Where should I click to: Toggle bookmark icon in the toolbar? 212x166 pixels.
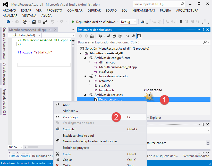[181, 22]
